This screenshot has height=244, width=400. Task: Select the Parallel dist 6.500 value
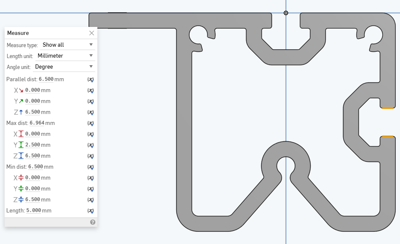(46, 80)
